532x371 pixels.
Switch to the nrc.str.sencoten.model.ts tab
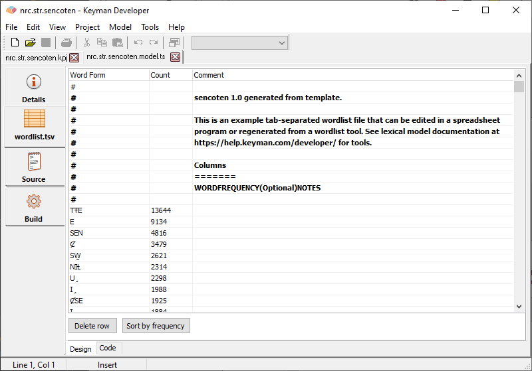[126, 56]
